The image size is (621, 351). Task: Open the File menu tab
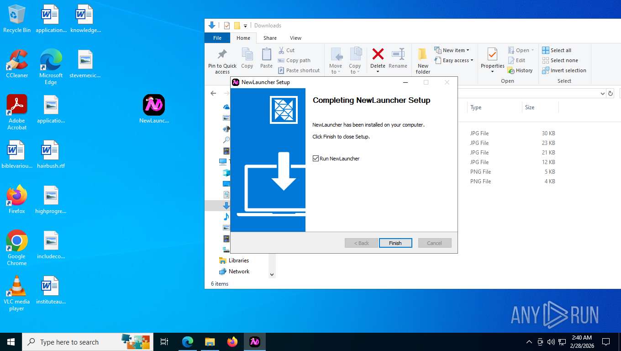tap(217, 38)
